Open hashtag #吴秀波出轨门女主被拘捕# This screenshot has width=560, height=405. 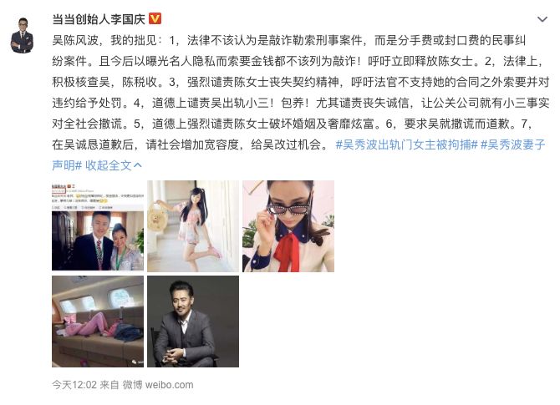(x=406, y=144)
